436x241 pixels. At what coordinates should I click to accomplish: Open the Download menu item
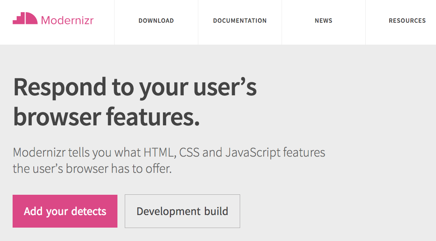pyautogui.click(x=156, y=21)
